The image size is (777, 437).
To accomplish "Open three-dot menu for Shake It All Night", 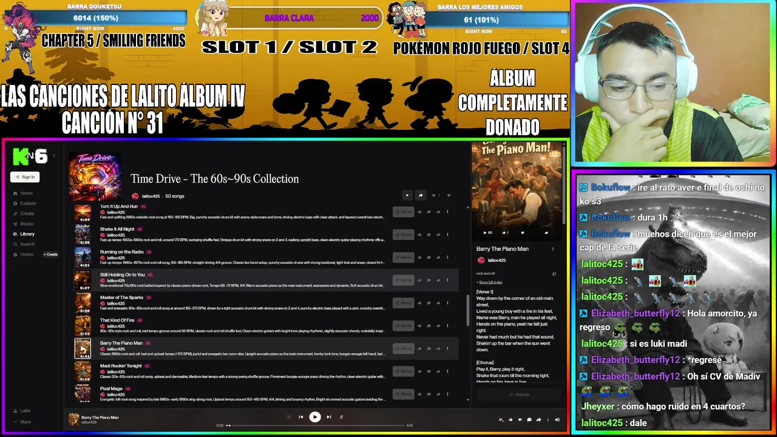I will [447, 234].
